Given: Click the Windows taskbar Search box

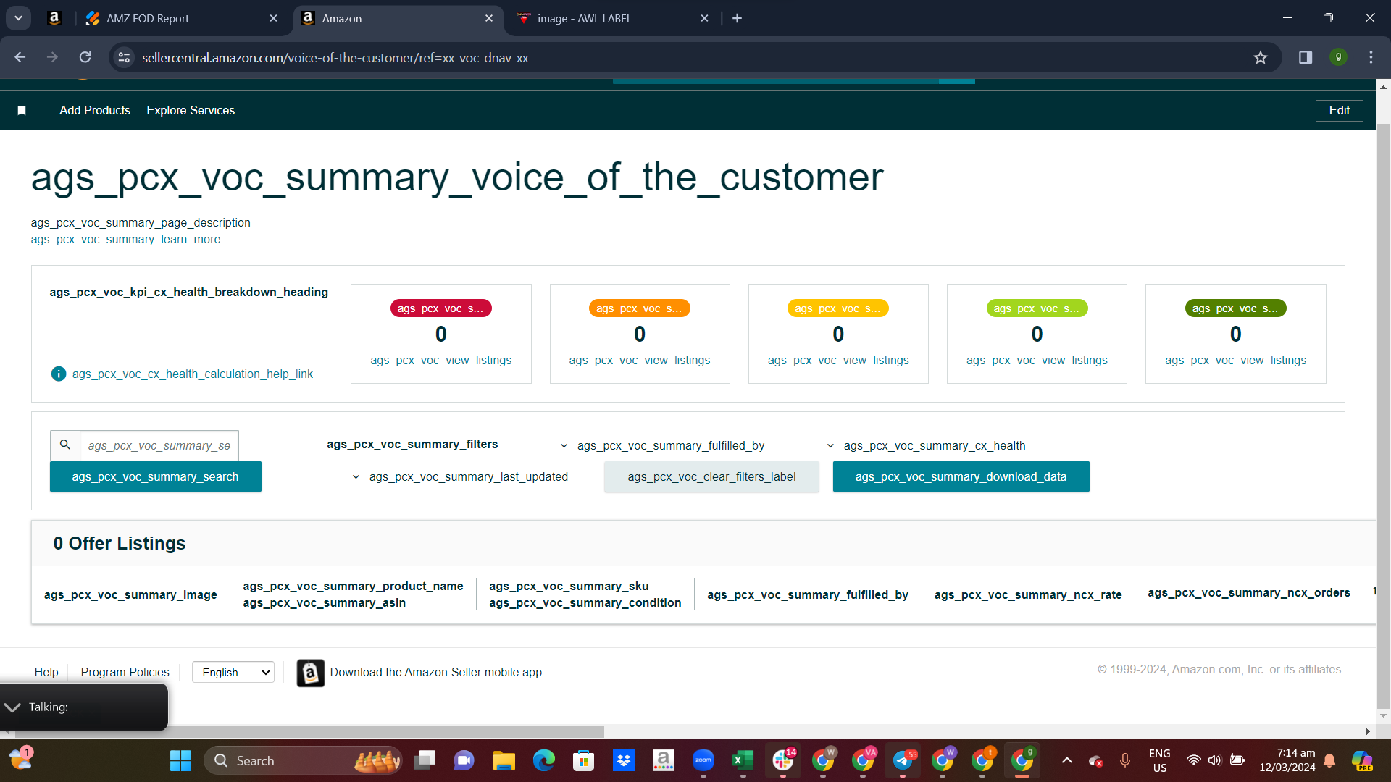Looking at the screenshot, I should (x=303, y=760).
